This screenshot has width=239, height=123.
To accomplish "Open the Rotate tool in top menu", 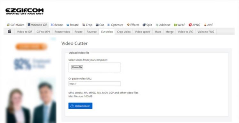I will (73, 25).
